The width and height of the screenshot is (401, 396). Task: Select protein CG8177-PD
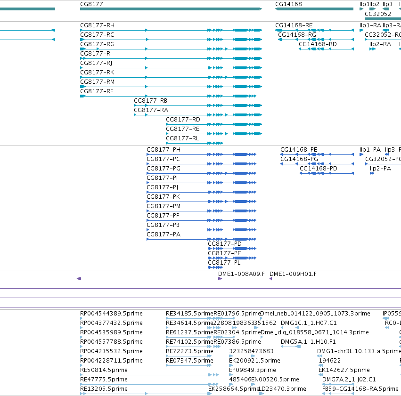(225, 244)
